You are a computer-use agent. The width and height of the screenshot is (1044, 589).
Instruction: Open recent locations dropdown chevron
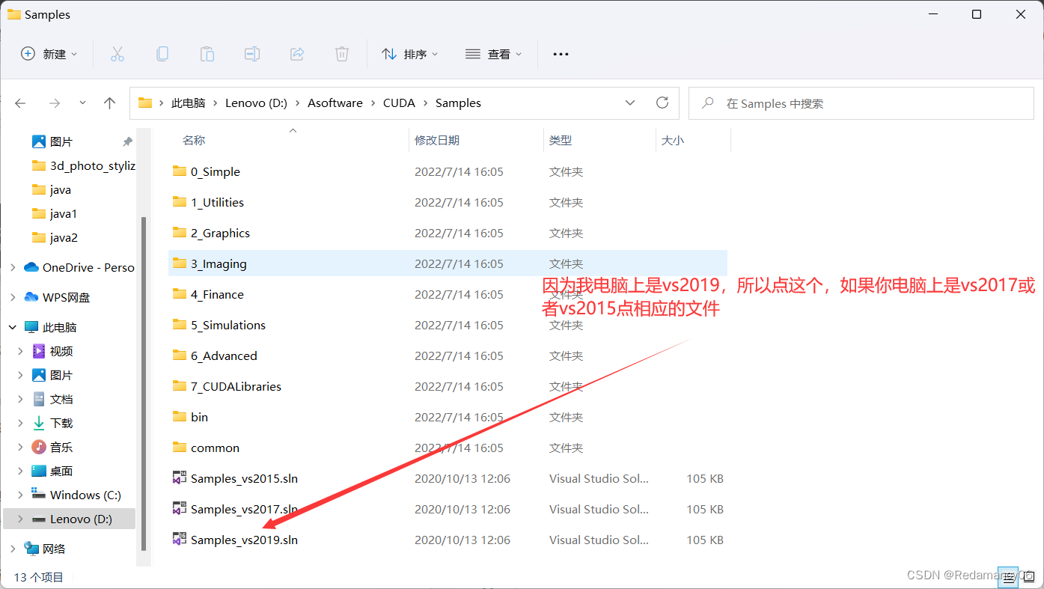(x=82, y=103)
